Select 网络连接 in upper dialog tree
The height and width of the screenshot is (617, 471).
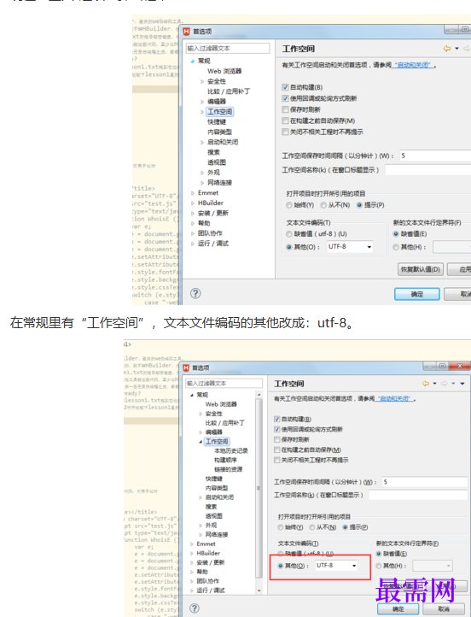219,183
